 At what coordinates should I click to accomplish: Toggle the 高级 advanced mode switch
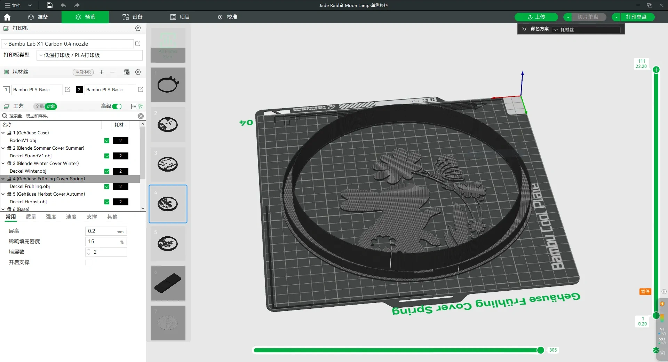(x=117, y=107)
